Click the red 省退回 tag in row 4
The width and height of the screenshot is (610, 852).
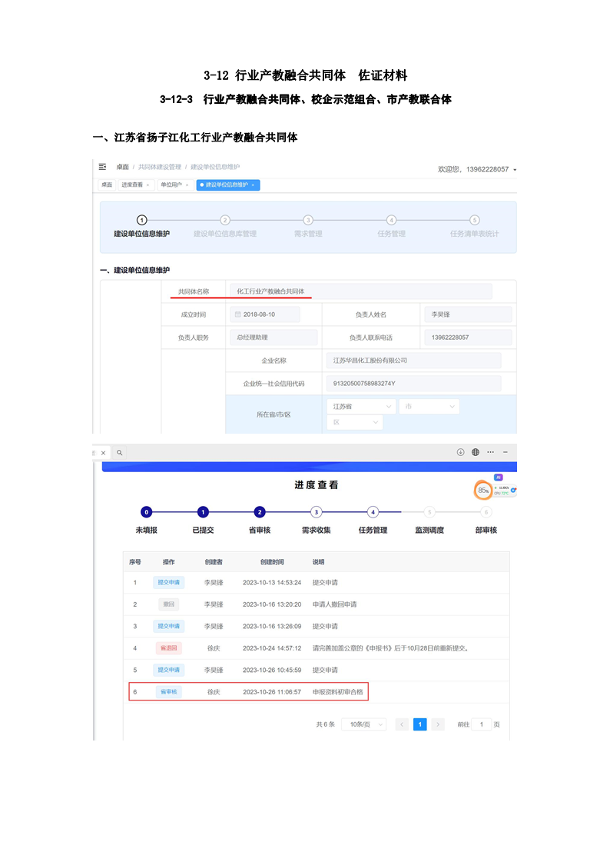point(168,648)
